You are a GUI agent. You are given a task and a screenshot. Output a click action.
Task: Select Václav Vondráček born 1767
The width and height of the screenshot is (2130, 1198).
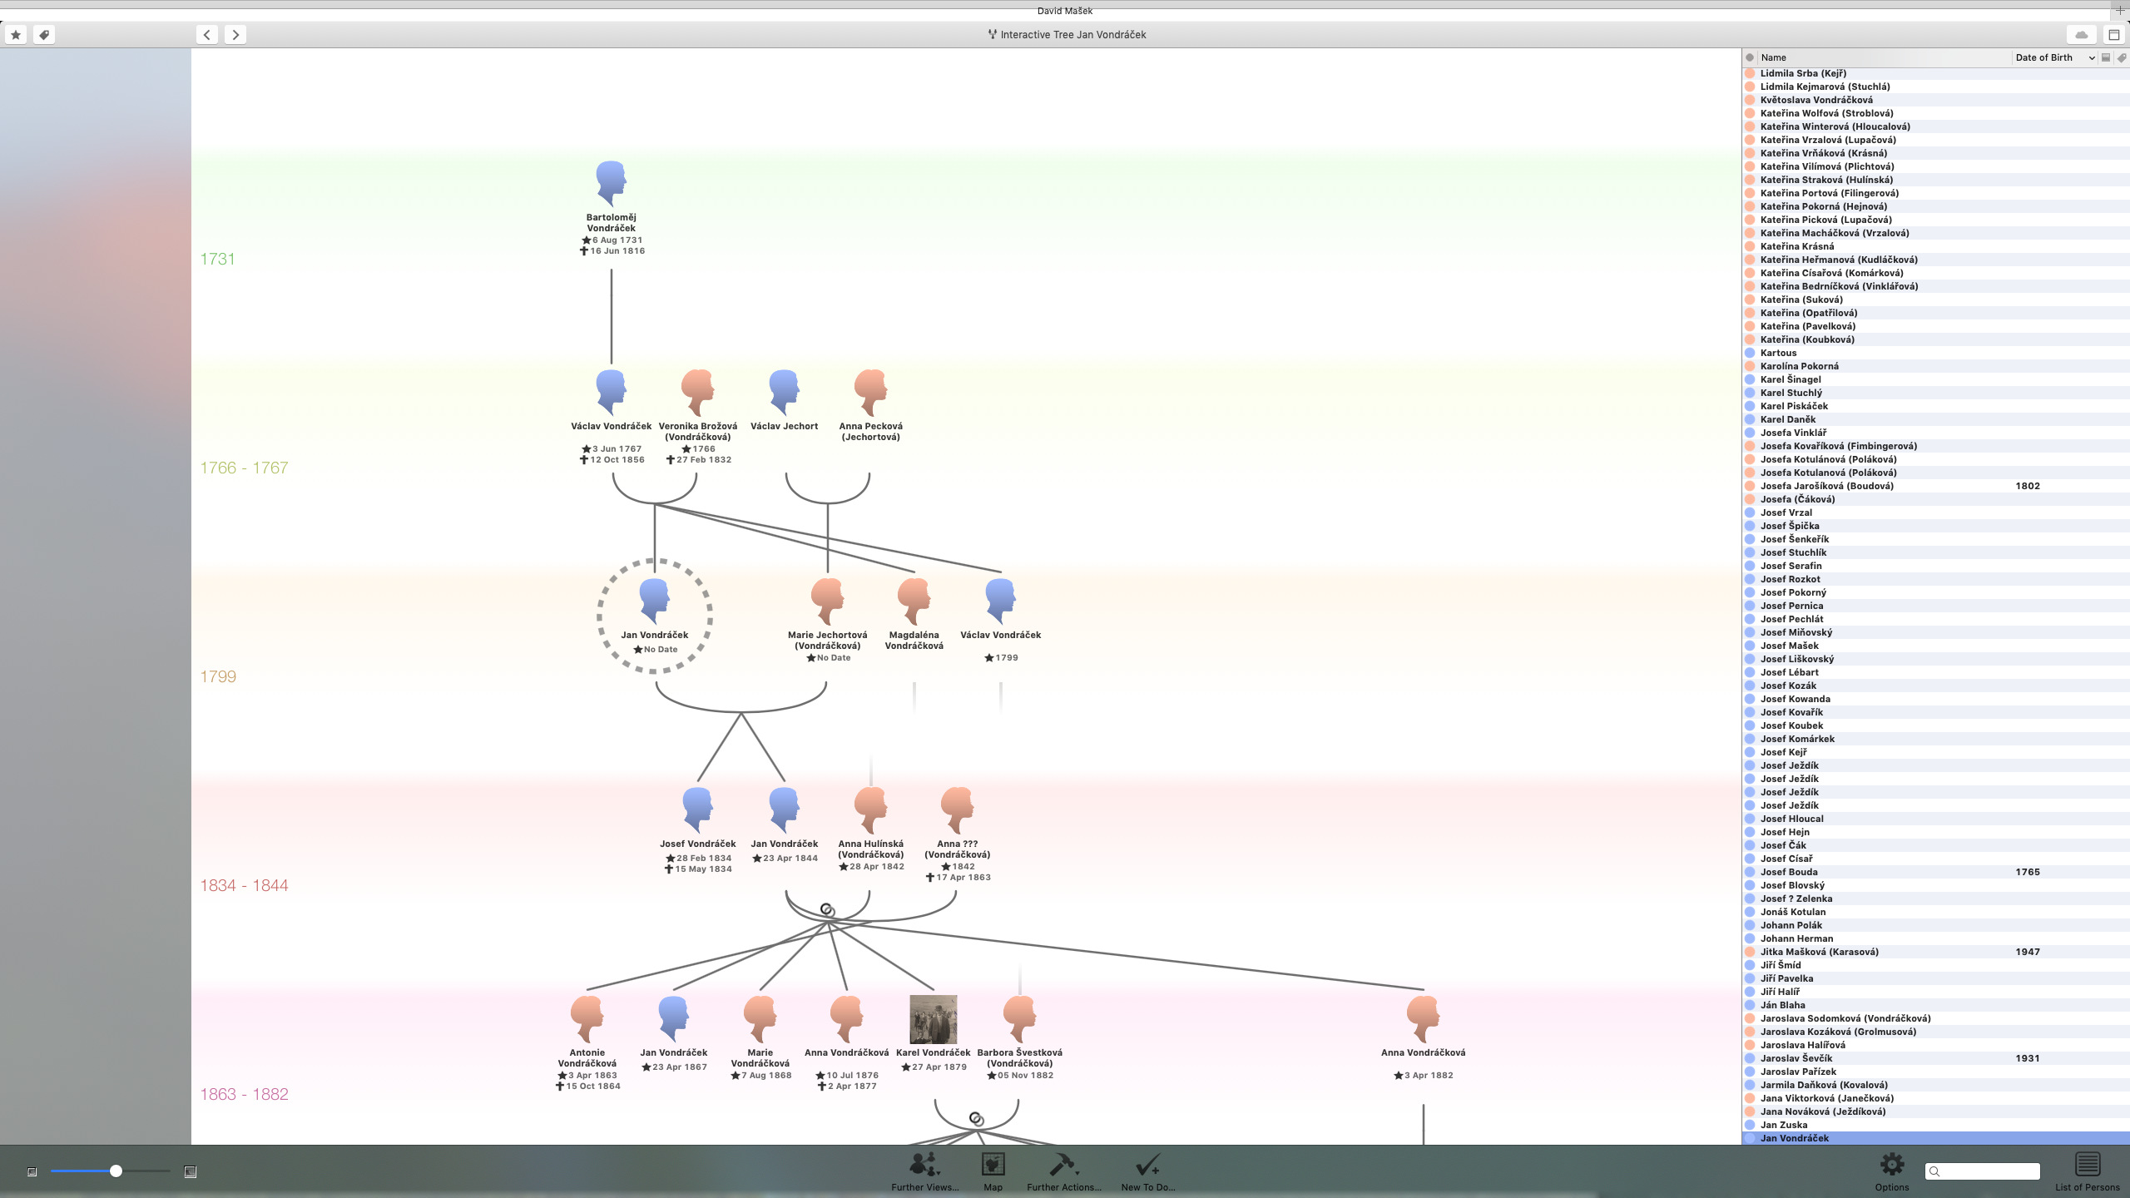[x=612, y=416]
